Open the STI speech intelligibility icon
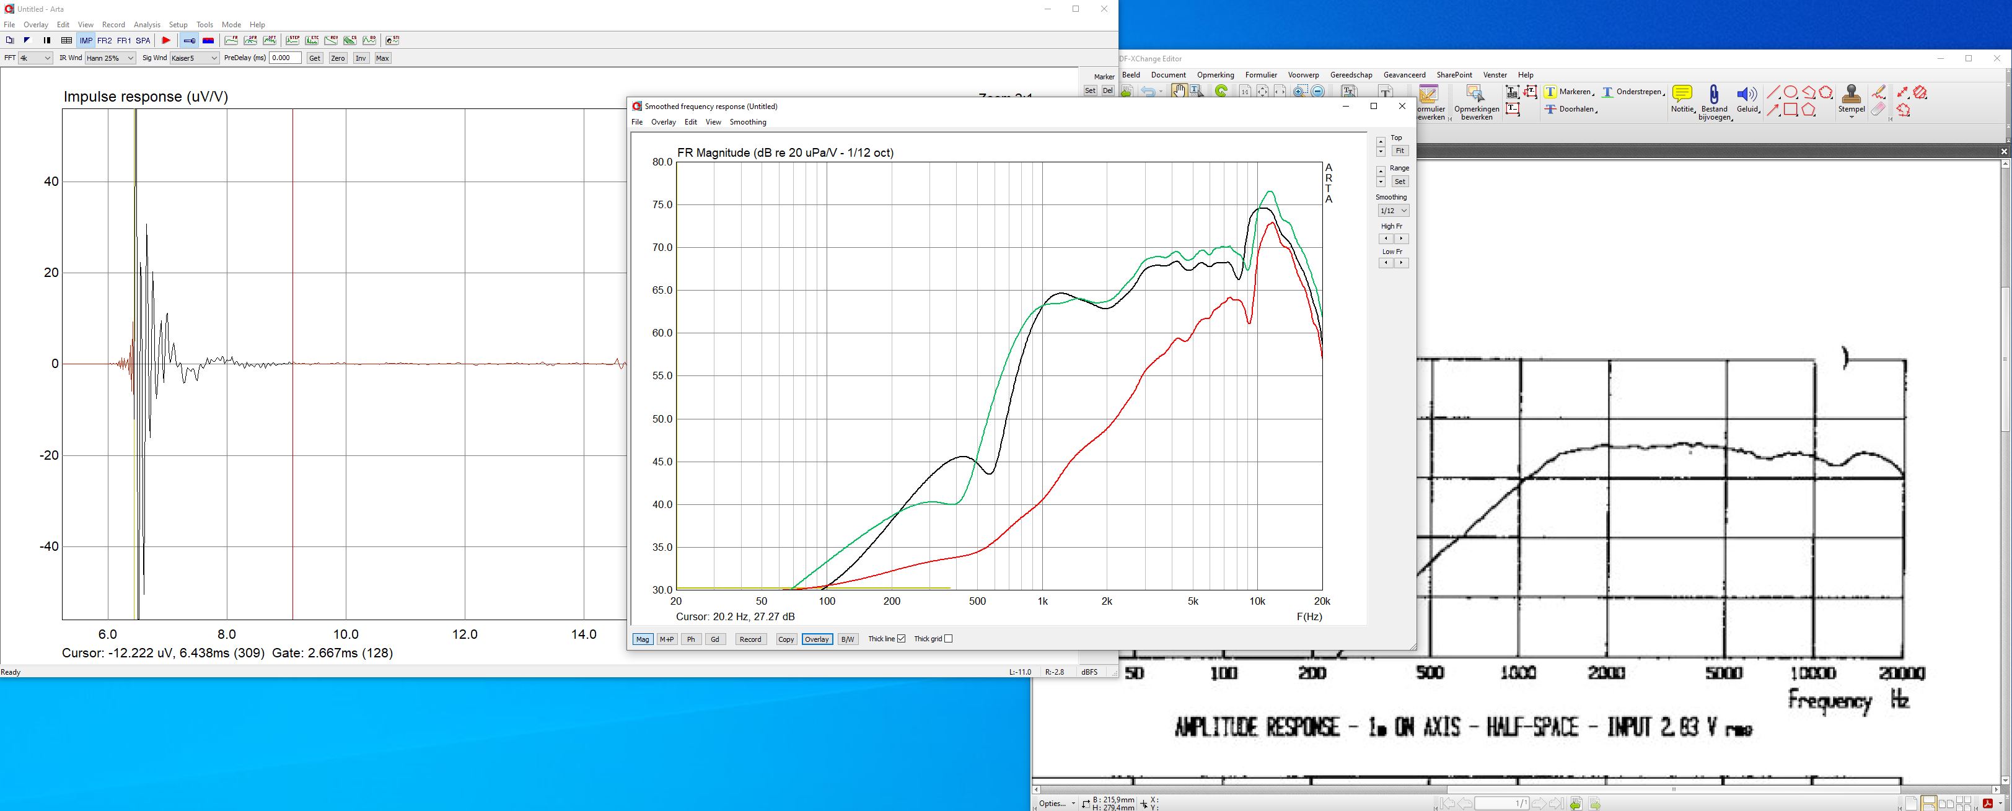 392,41
